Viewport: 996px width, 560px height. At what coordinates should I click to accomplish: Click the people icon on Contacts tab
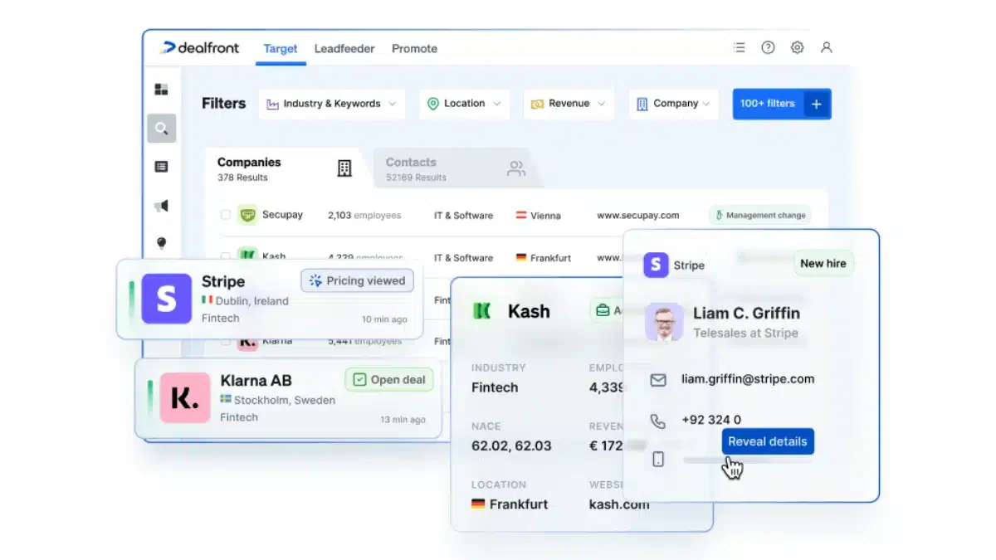[516, 169]
